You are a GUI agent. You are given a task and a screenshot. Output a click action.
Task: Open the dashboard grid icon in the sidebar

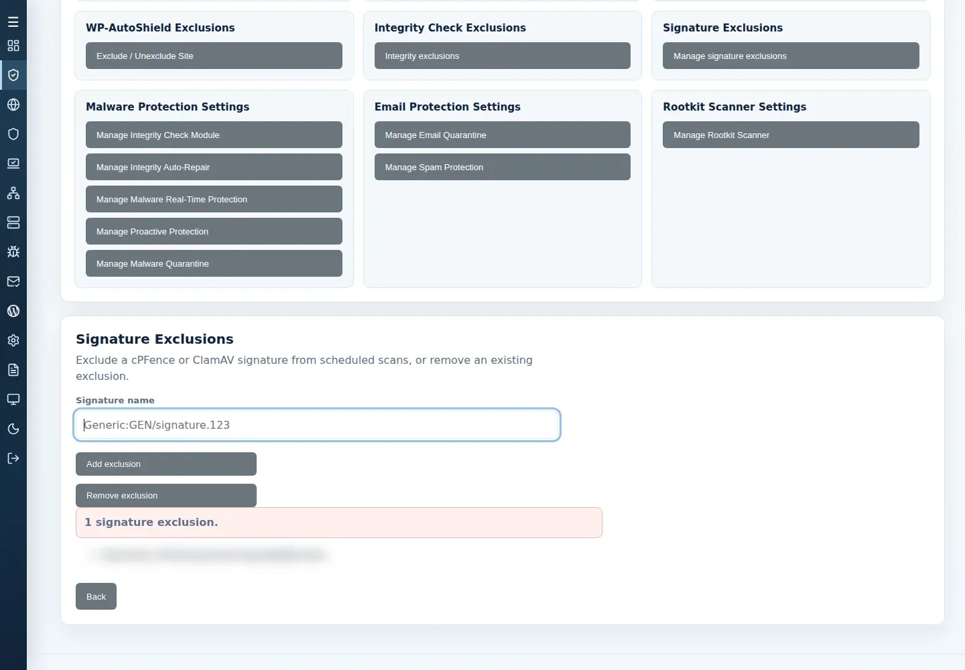click(x=13, y=46)
